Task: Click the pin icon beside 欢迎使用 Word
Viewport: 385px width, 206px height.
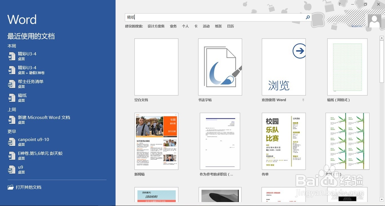Action: point(303,100)
